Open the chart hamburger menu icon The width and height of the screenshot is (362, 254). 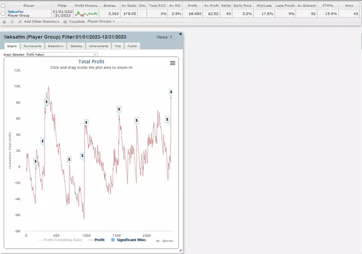[172, 63]
